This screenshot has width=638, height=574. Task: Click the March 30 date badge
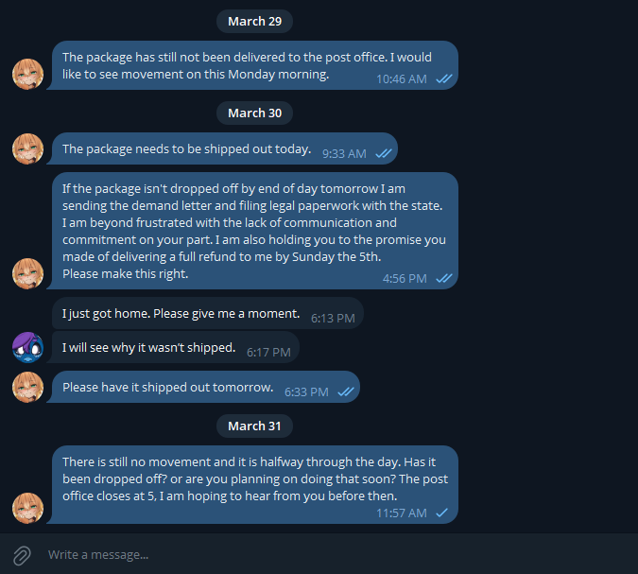point(254,113)
